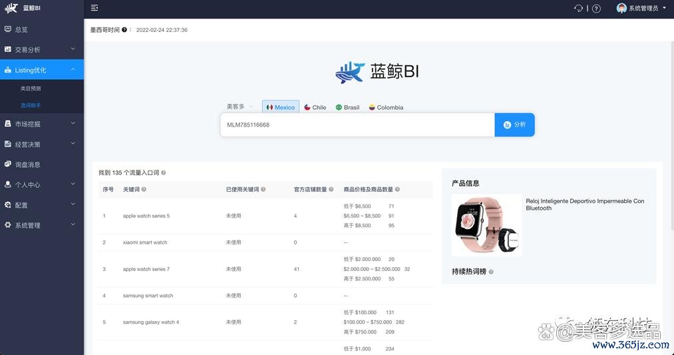Open help via the header question mark icon
The height and width of the screenshot is (355, 674).
[596, 8]
